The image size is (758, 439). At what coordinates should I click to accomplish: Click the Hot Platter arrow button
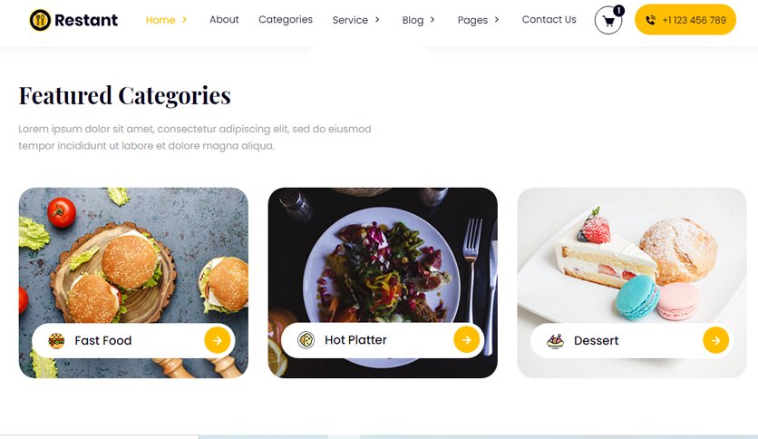pos(467,340)
